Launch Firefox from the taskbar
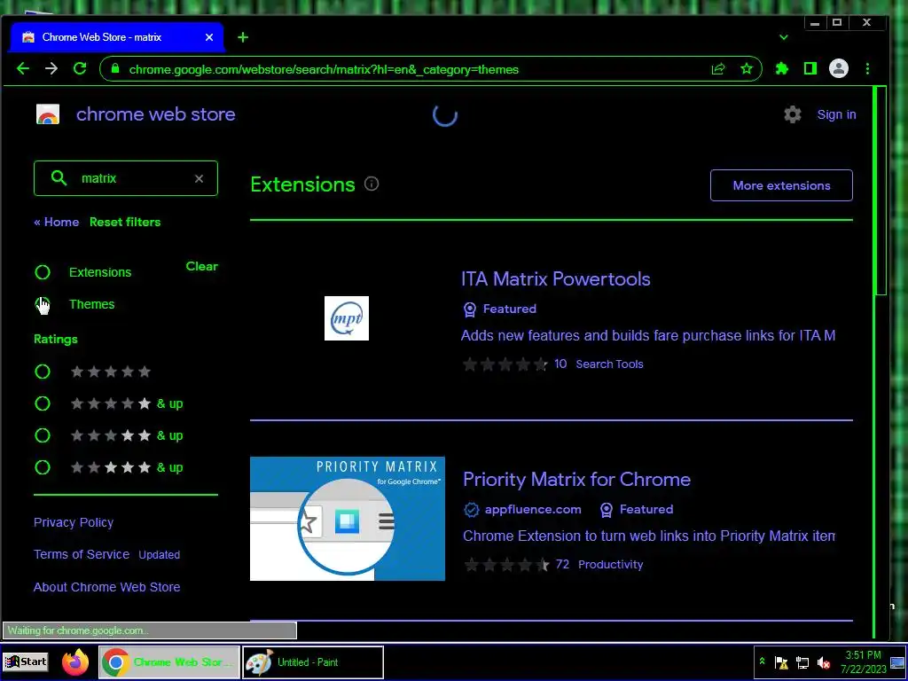Image resolution: width=908 pixels, height=681 pixels. [x=75, y=661]
